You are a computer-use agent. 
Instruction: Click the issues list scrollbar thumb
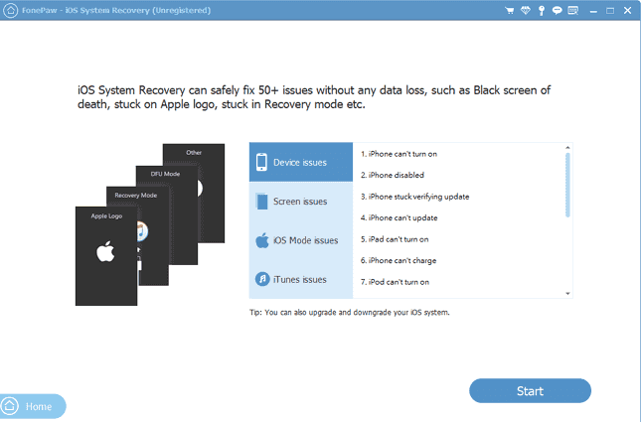coord(567,184)
